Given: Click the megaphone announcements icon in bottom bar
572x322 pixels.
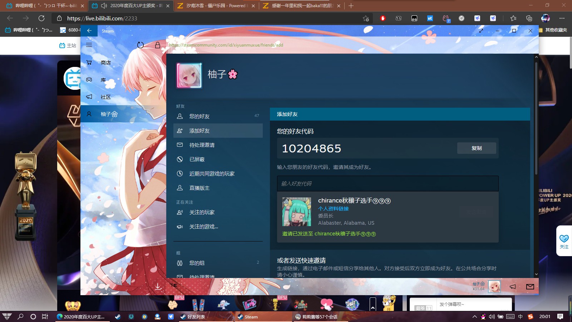Looking at the screenshot, I should coord(513,287).
